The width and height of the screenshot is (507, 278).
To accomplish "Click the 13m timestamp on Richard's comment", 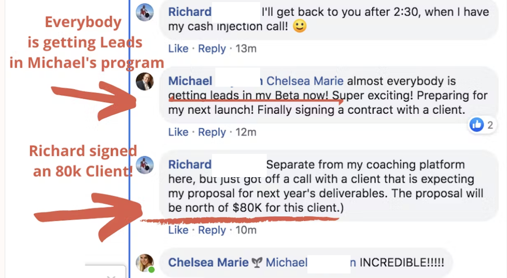I will (246, 49).
